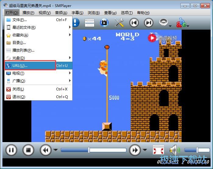This screenshot has height=169, width=213.
Task: Expand the audio speaker dropdown arrow
Action: pyautogui.click(x=170, y=26)
